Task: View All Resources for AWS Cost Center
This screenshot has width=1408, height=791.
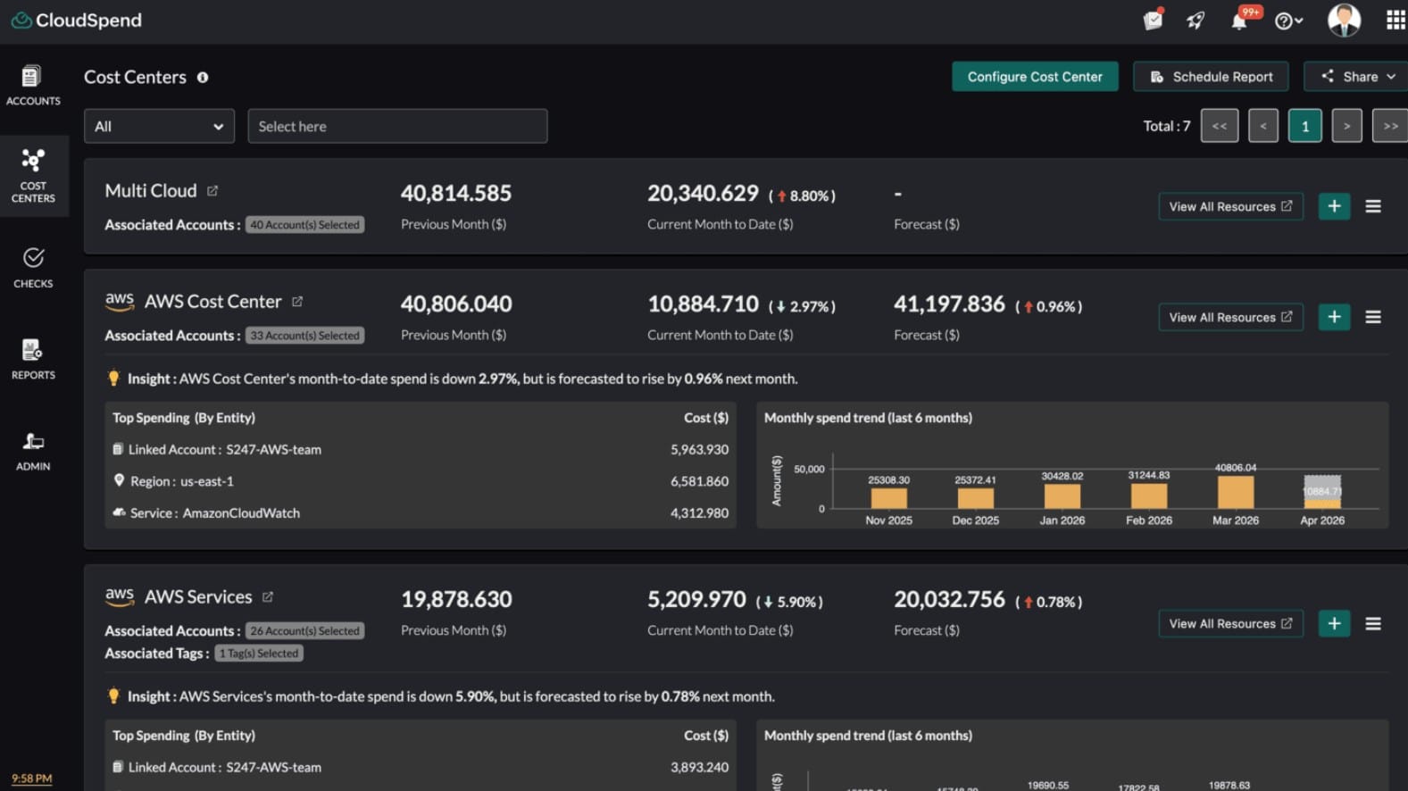Action: tap(1230, 317)
